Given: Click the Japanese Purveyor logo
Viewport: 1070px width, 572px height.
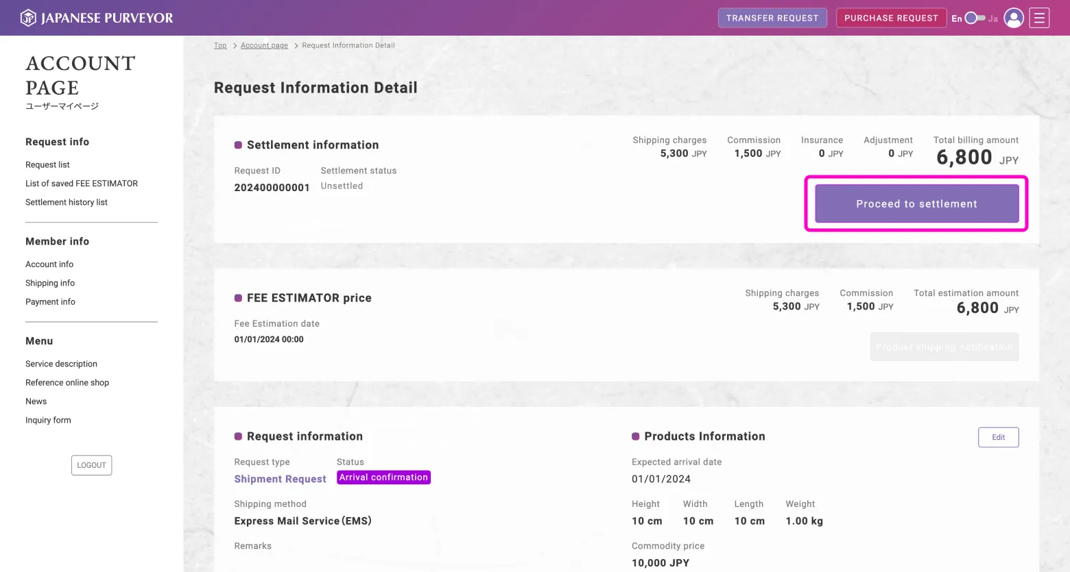Looking at the screenshot, I should click(x=97, y=18).
